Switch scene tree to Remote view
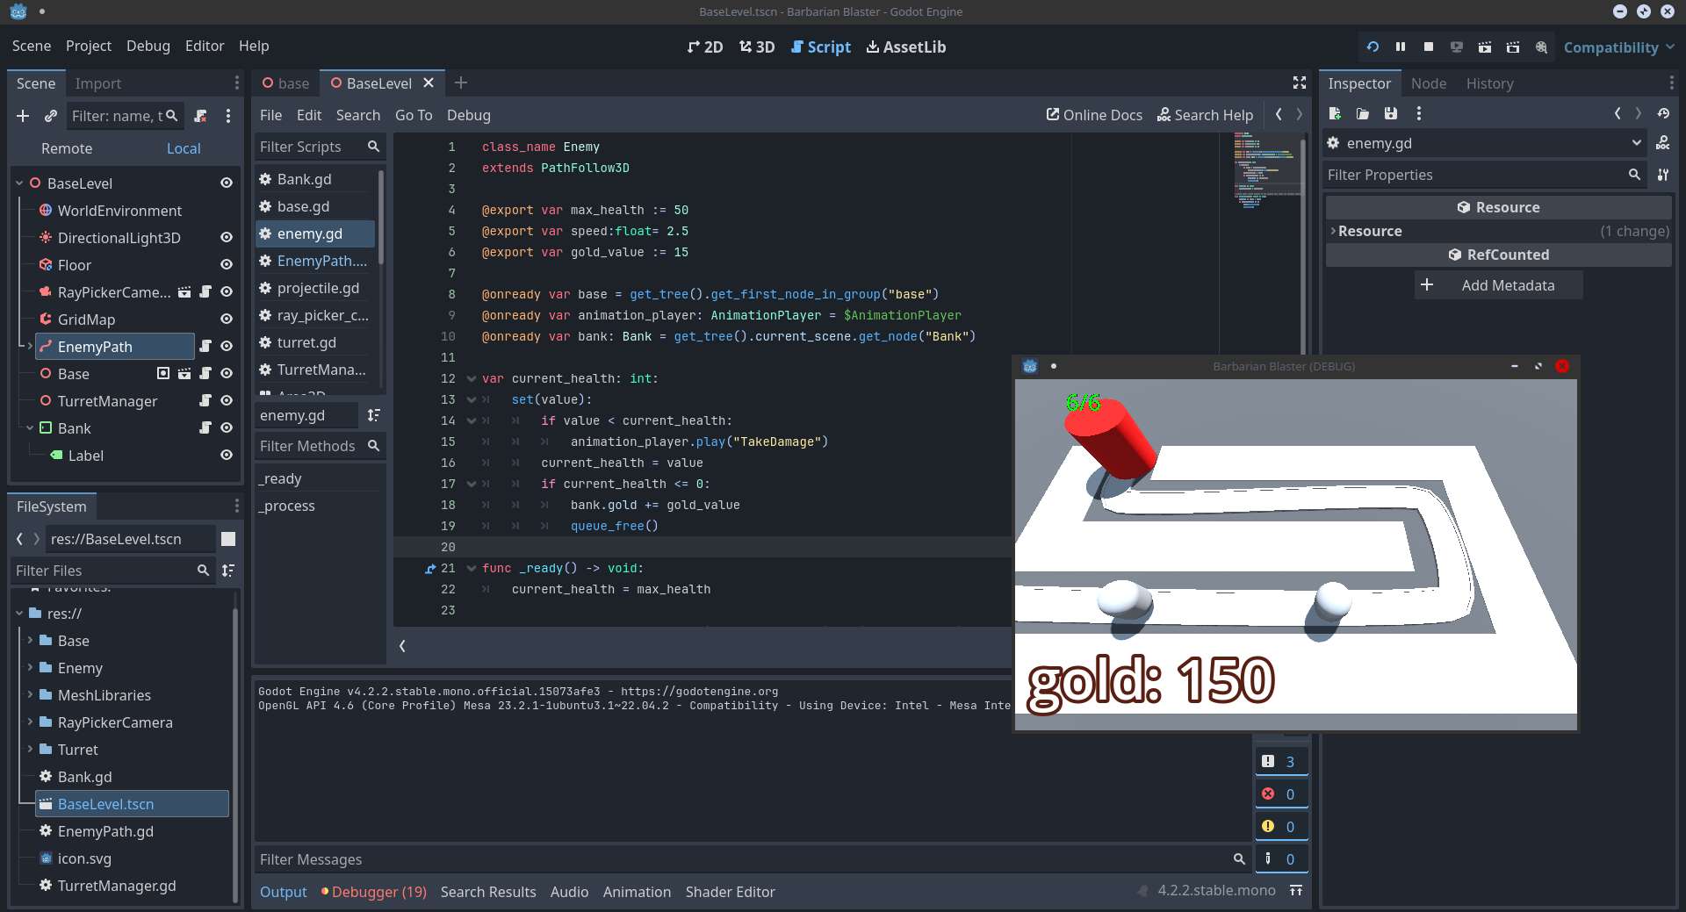 coord(67,149)
